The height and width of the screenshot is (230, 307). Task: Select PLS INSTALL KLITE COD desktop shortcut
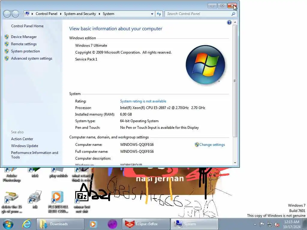(x=58, y=202)
